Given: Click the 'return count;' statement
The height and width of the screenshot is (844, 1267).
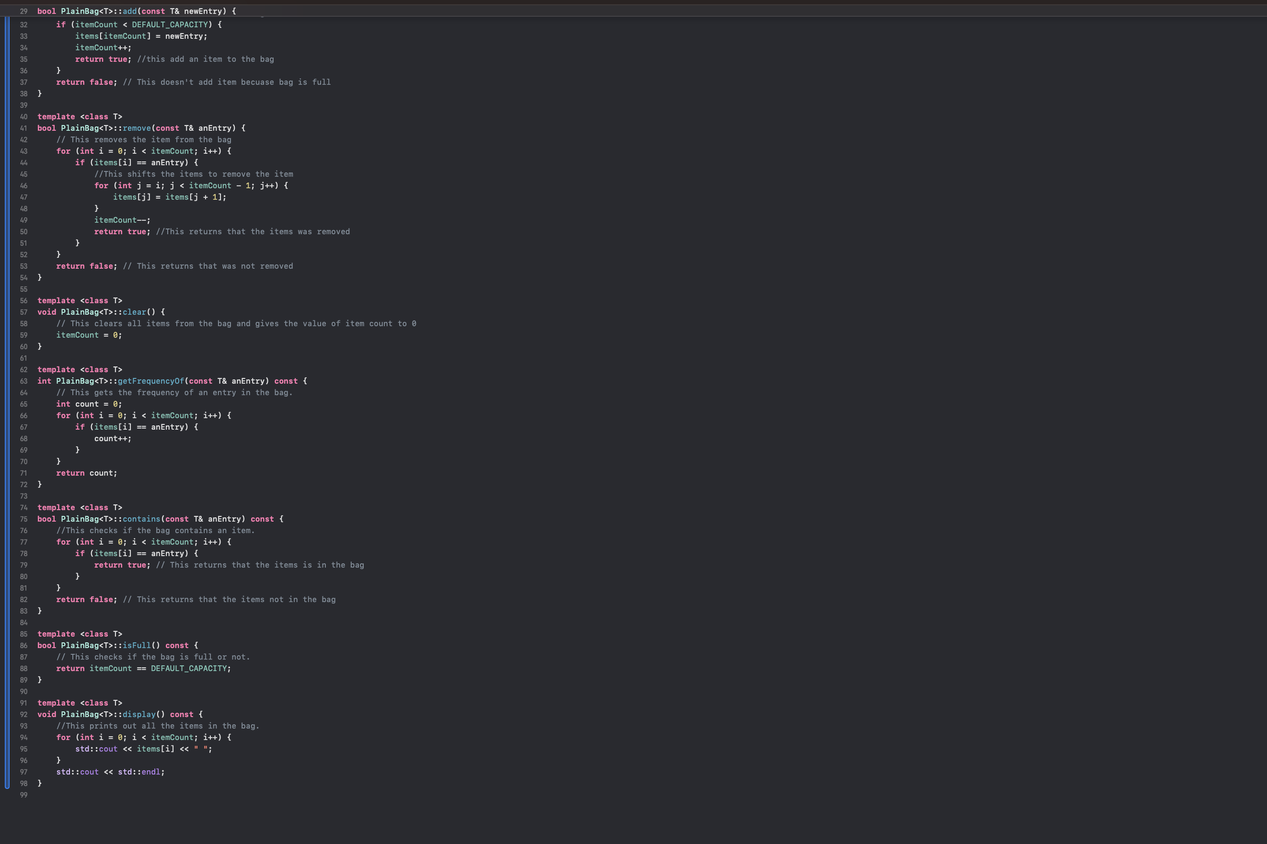Looking at the screenshot, I should [87, 473].
